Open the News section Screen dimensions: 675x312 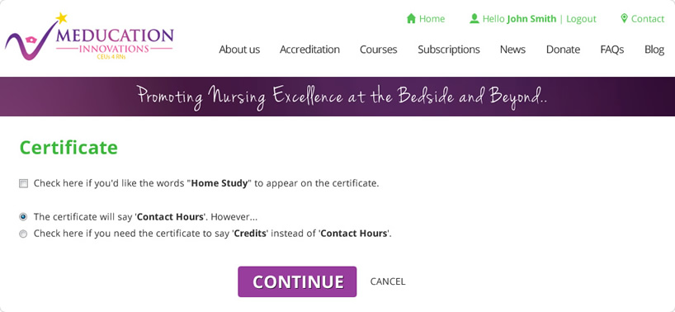[x=512, y=50]
